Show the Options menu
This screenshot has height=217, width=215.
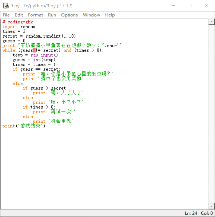coord(69,15)
